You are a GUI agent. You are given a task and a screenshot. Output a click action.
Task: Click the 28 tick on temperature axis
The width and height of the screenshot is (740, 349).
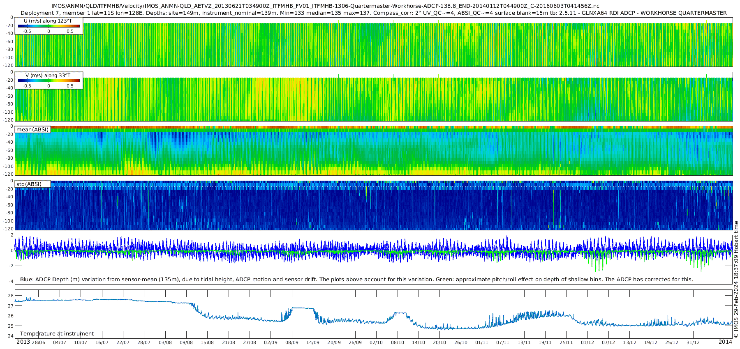[x=11, y=296]
